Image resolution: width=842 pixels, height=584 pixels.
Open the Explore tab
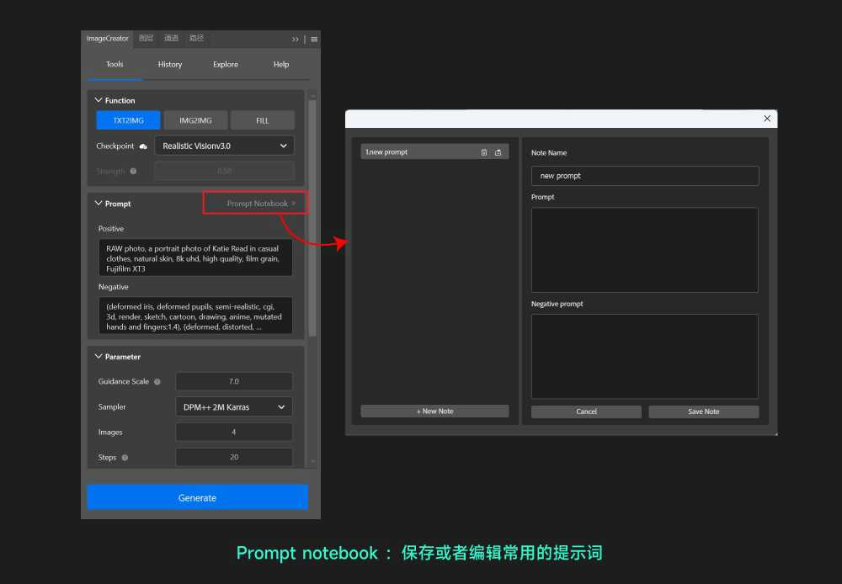click(226, 64)
